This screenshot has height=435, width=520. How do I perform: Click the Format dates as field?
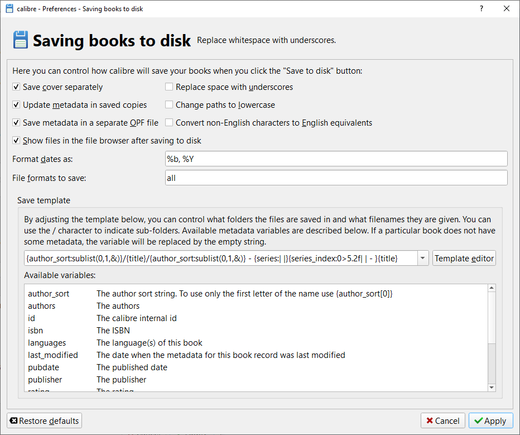[x=336, y=159]
